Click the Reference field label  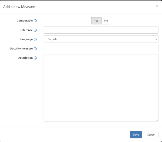pos(26,30)
